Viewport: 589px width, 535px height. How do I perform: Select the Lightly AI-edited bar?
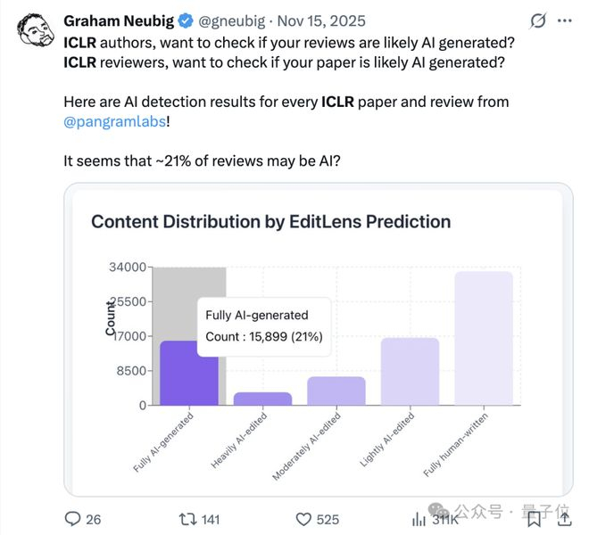point(410,372)
